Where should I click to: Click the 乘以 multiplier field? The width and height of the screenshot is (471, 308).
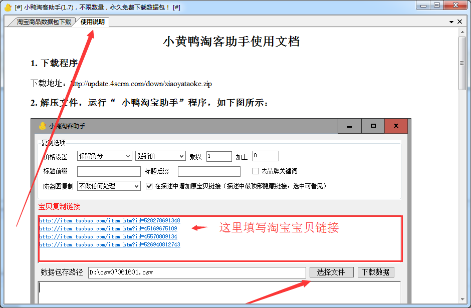[x=219, y=156]
